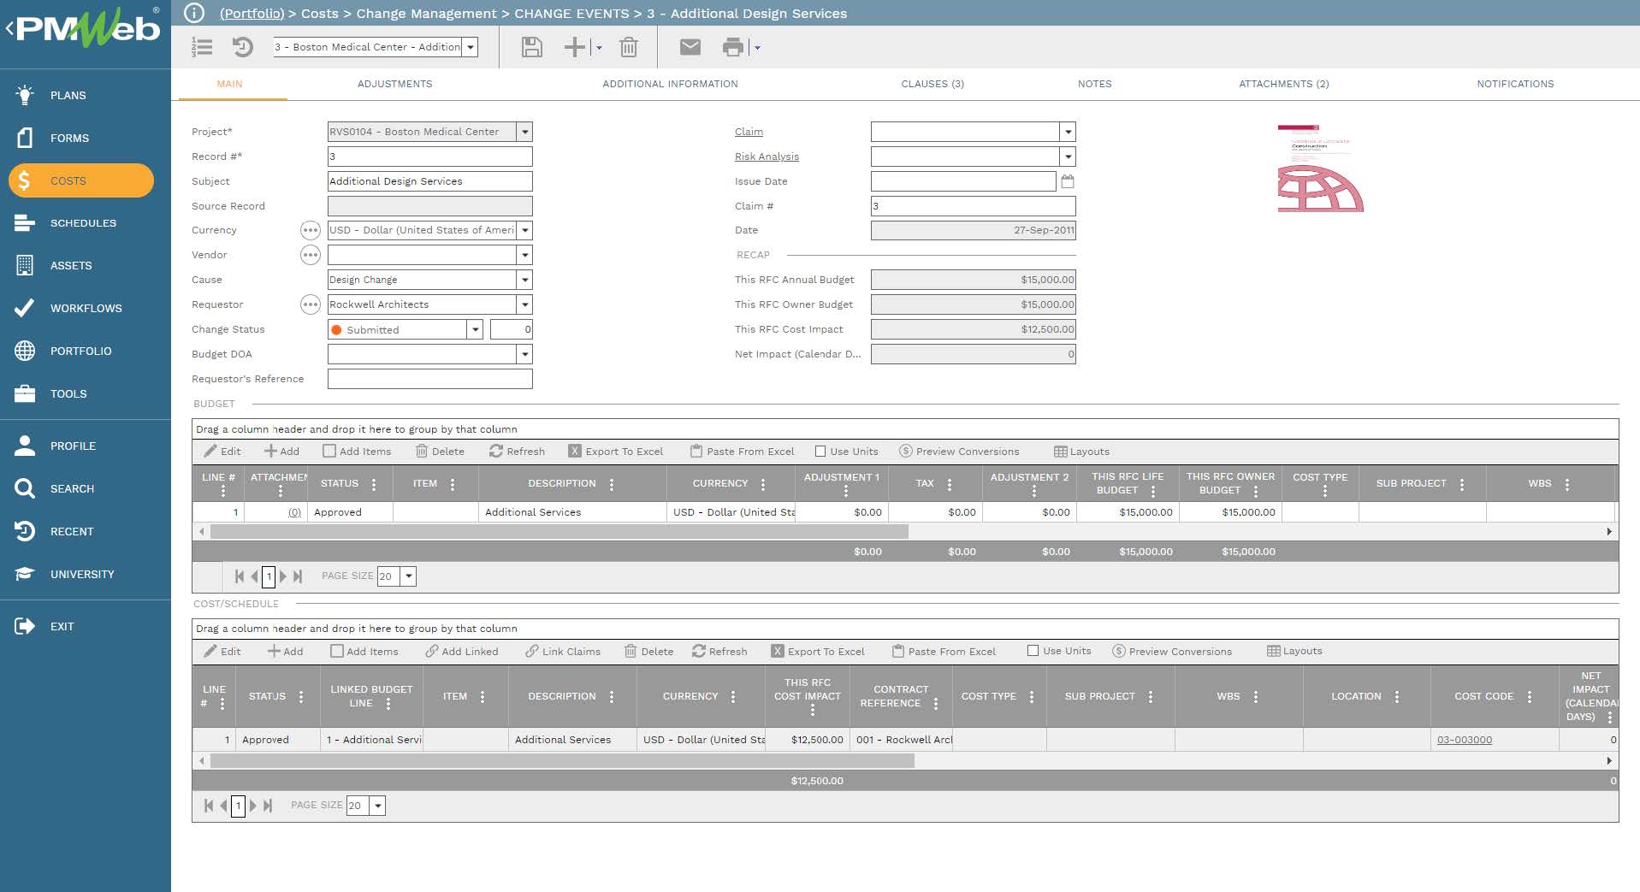Expand the Project dropdown
This screenshot has height=892, width=1640.
[x=525, y=132]
